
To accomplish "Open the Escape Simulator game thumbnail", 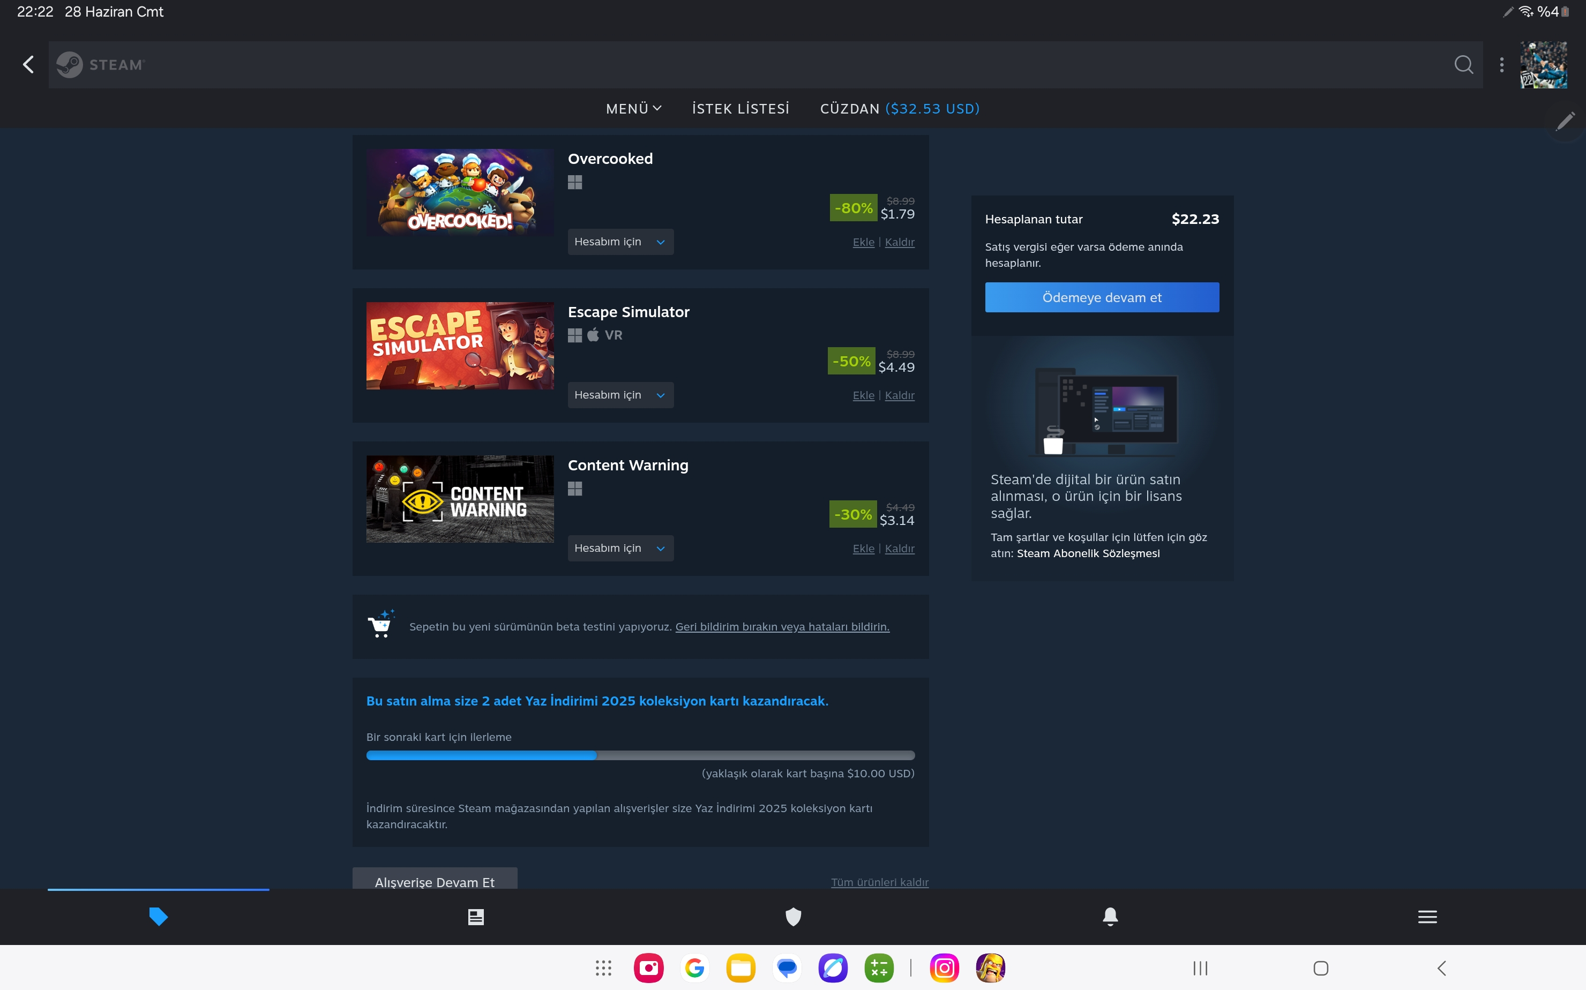I will pos(460,346).
